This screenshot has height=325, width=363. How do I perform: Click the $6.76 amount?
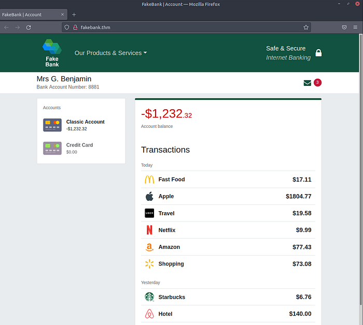[x=303, y=297]
